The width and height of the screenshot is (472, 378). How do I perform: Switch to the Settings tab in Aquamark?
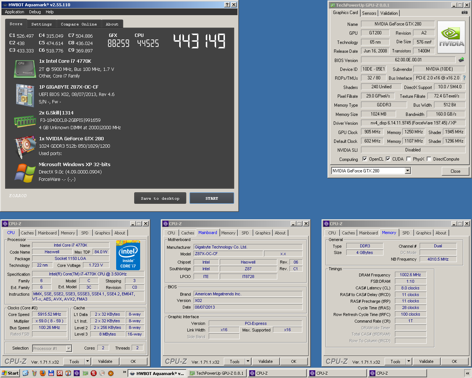42,24
